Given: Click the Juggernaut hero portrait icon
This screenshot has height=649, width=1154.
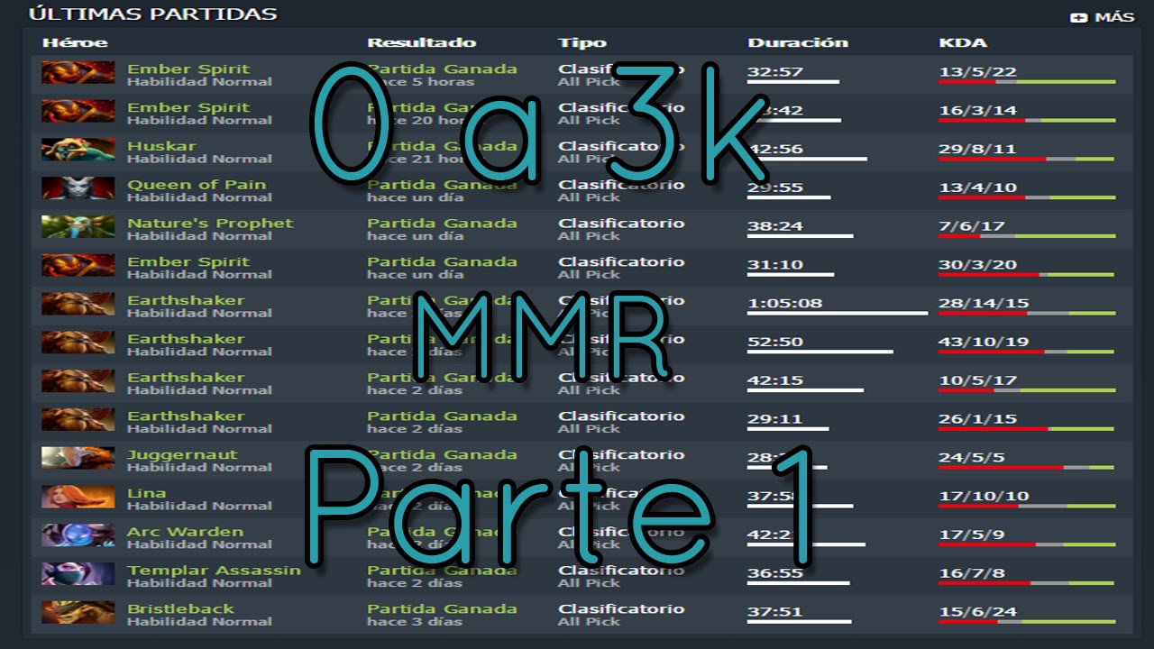Looking at the screenshot, I should 78,459.
